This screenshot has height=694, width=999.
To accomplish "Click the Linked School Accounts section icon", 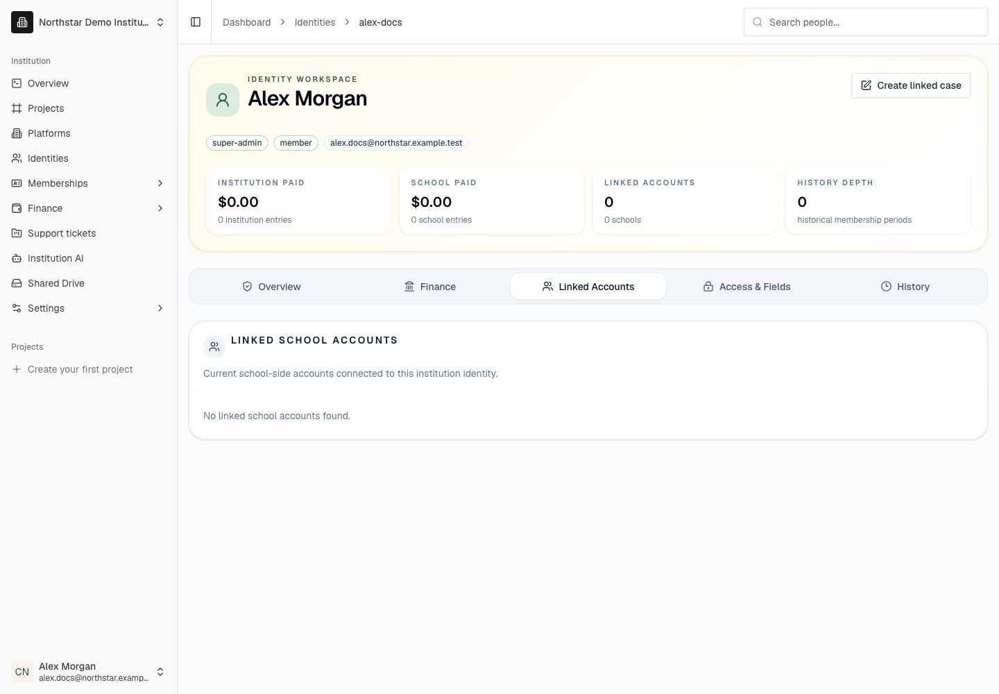I will click(x=214, y=346).
